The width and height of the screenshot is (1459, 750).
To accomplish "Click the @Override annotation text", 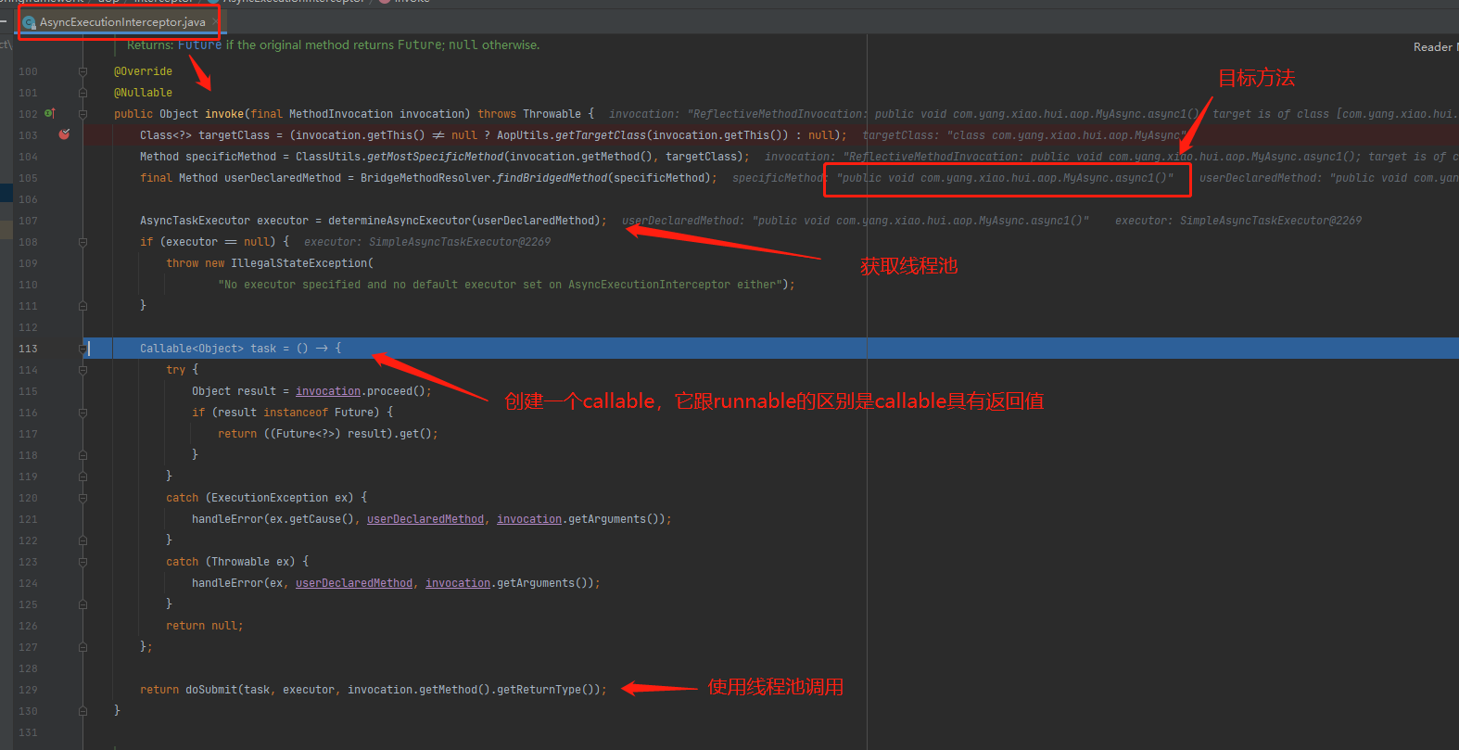I will 143,71.
